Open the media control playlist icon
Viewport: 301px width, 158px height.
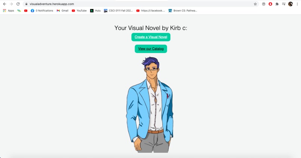click(283, 4)
